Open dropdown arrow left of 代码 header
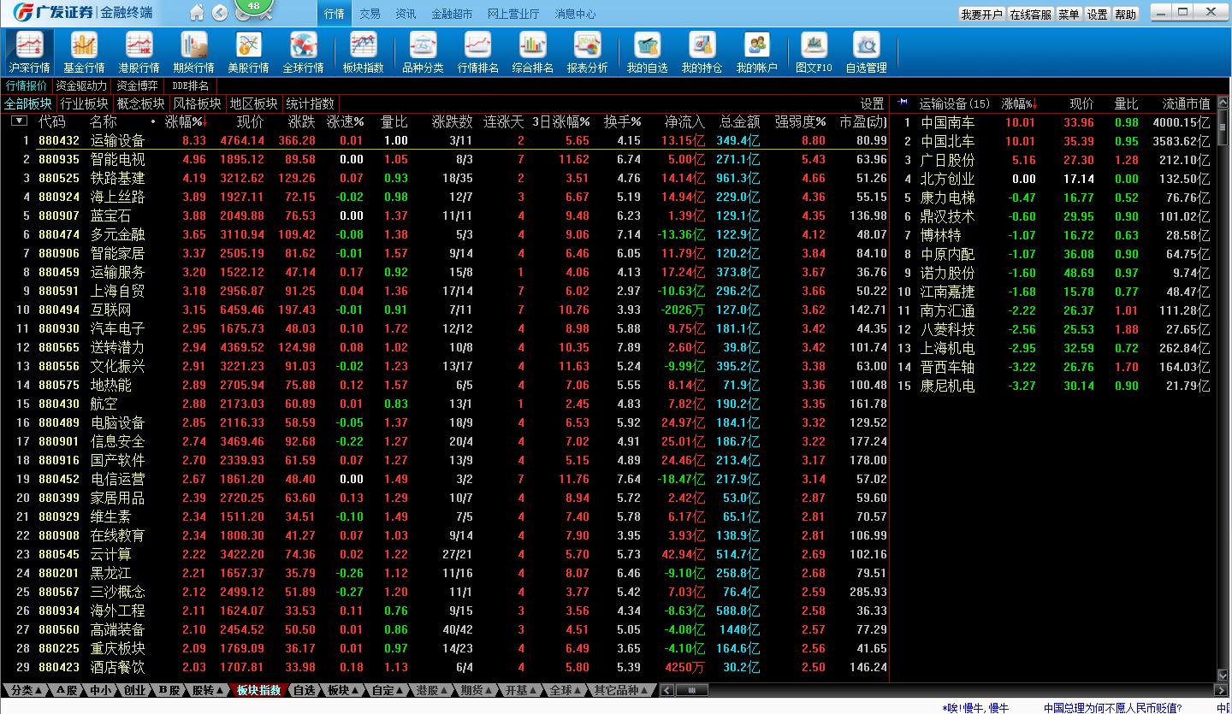The height and width of the screenshot is (714, 1232). (x=19, y=121)
